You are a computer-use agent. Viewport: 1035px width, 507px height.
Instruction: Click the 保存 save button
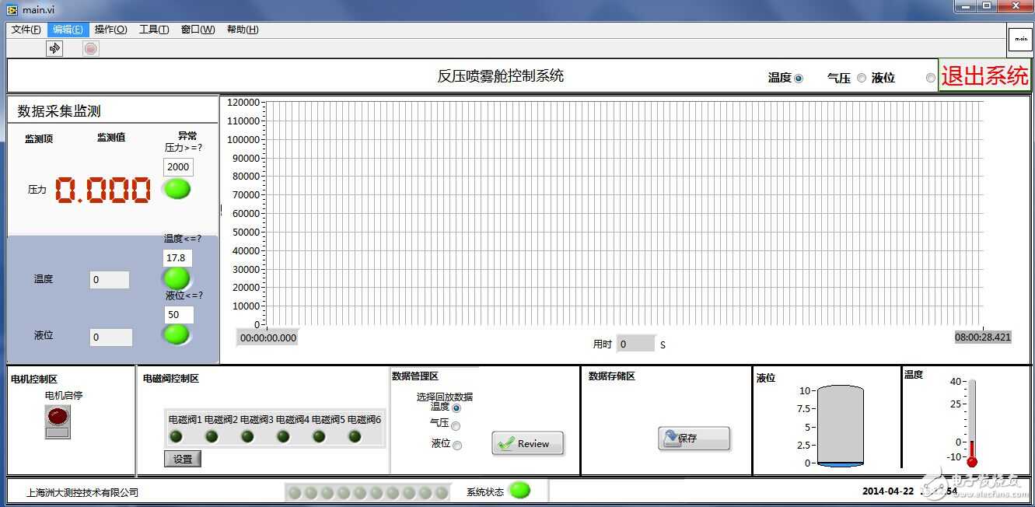694,439
